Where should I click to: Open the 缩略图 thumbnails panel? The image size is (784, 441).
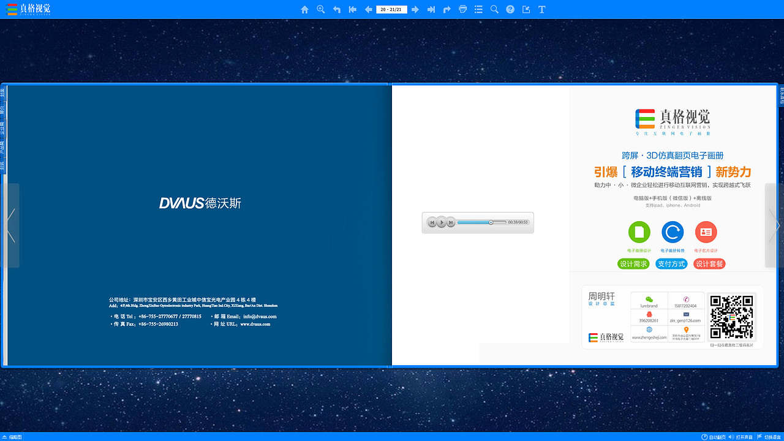click(x=12, y=437)
